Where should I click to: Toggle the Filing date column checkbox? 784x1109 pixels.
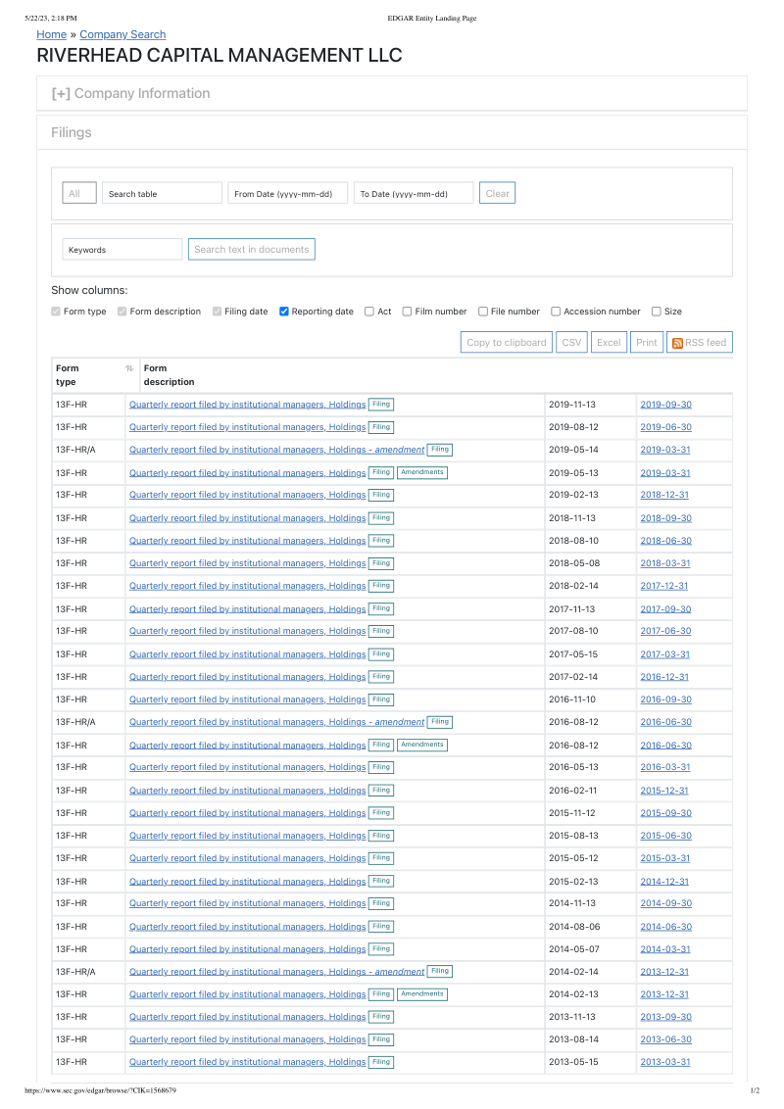(218, 312)
